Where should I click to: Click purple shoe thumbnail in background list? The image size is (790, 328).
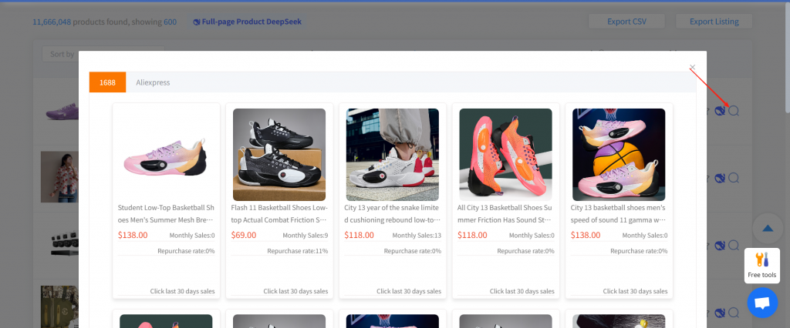62,111
